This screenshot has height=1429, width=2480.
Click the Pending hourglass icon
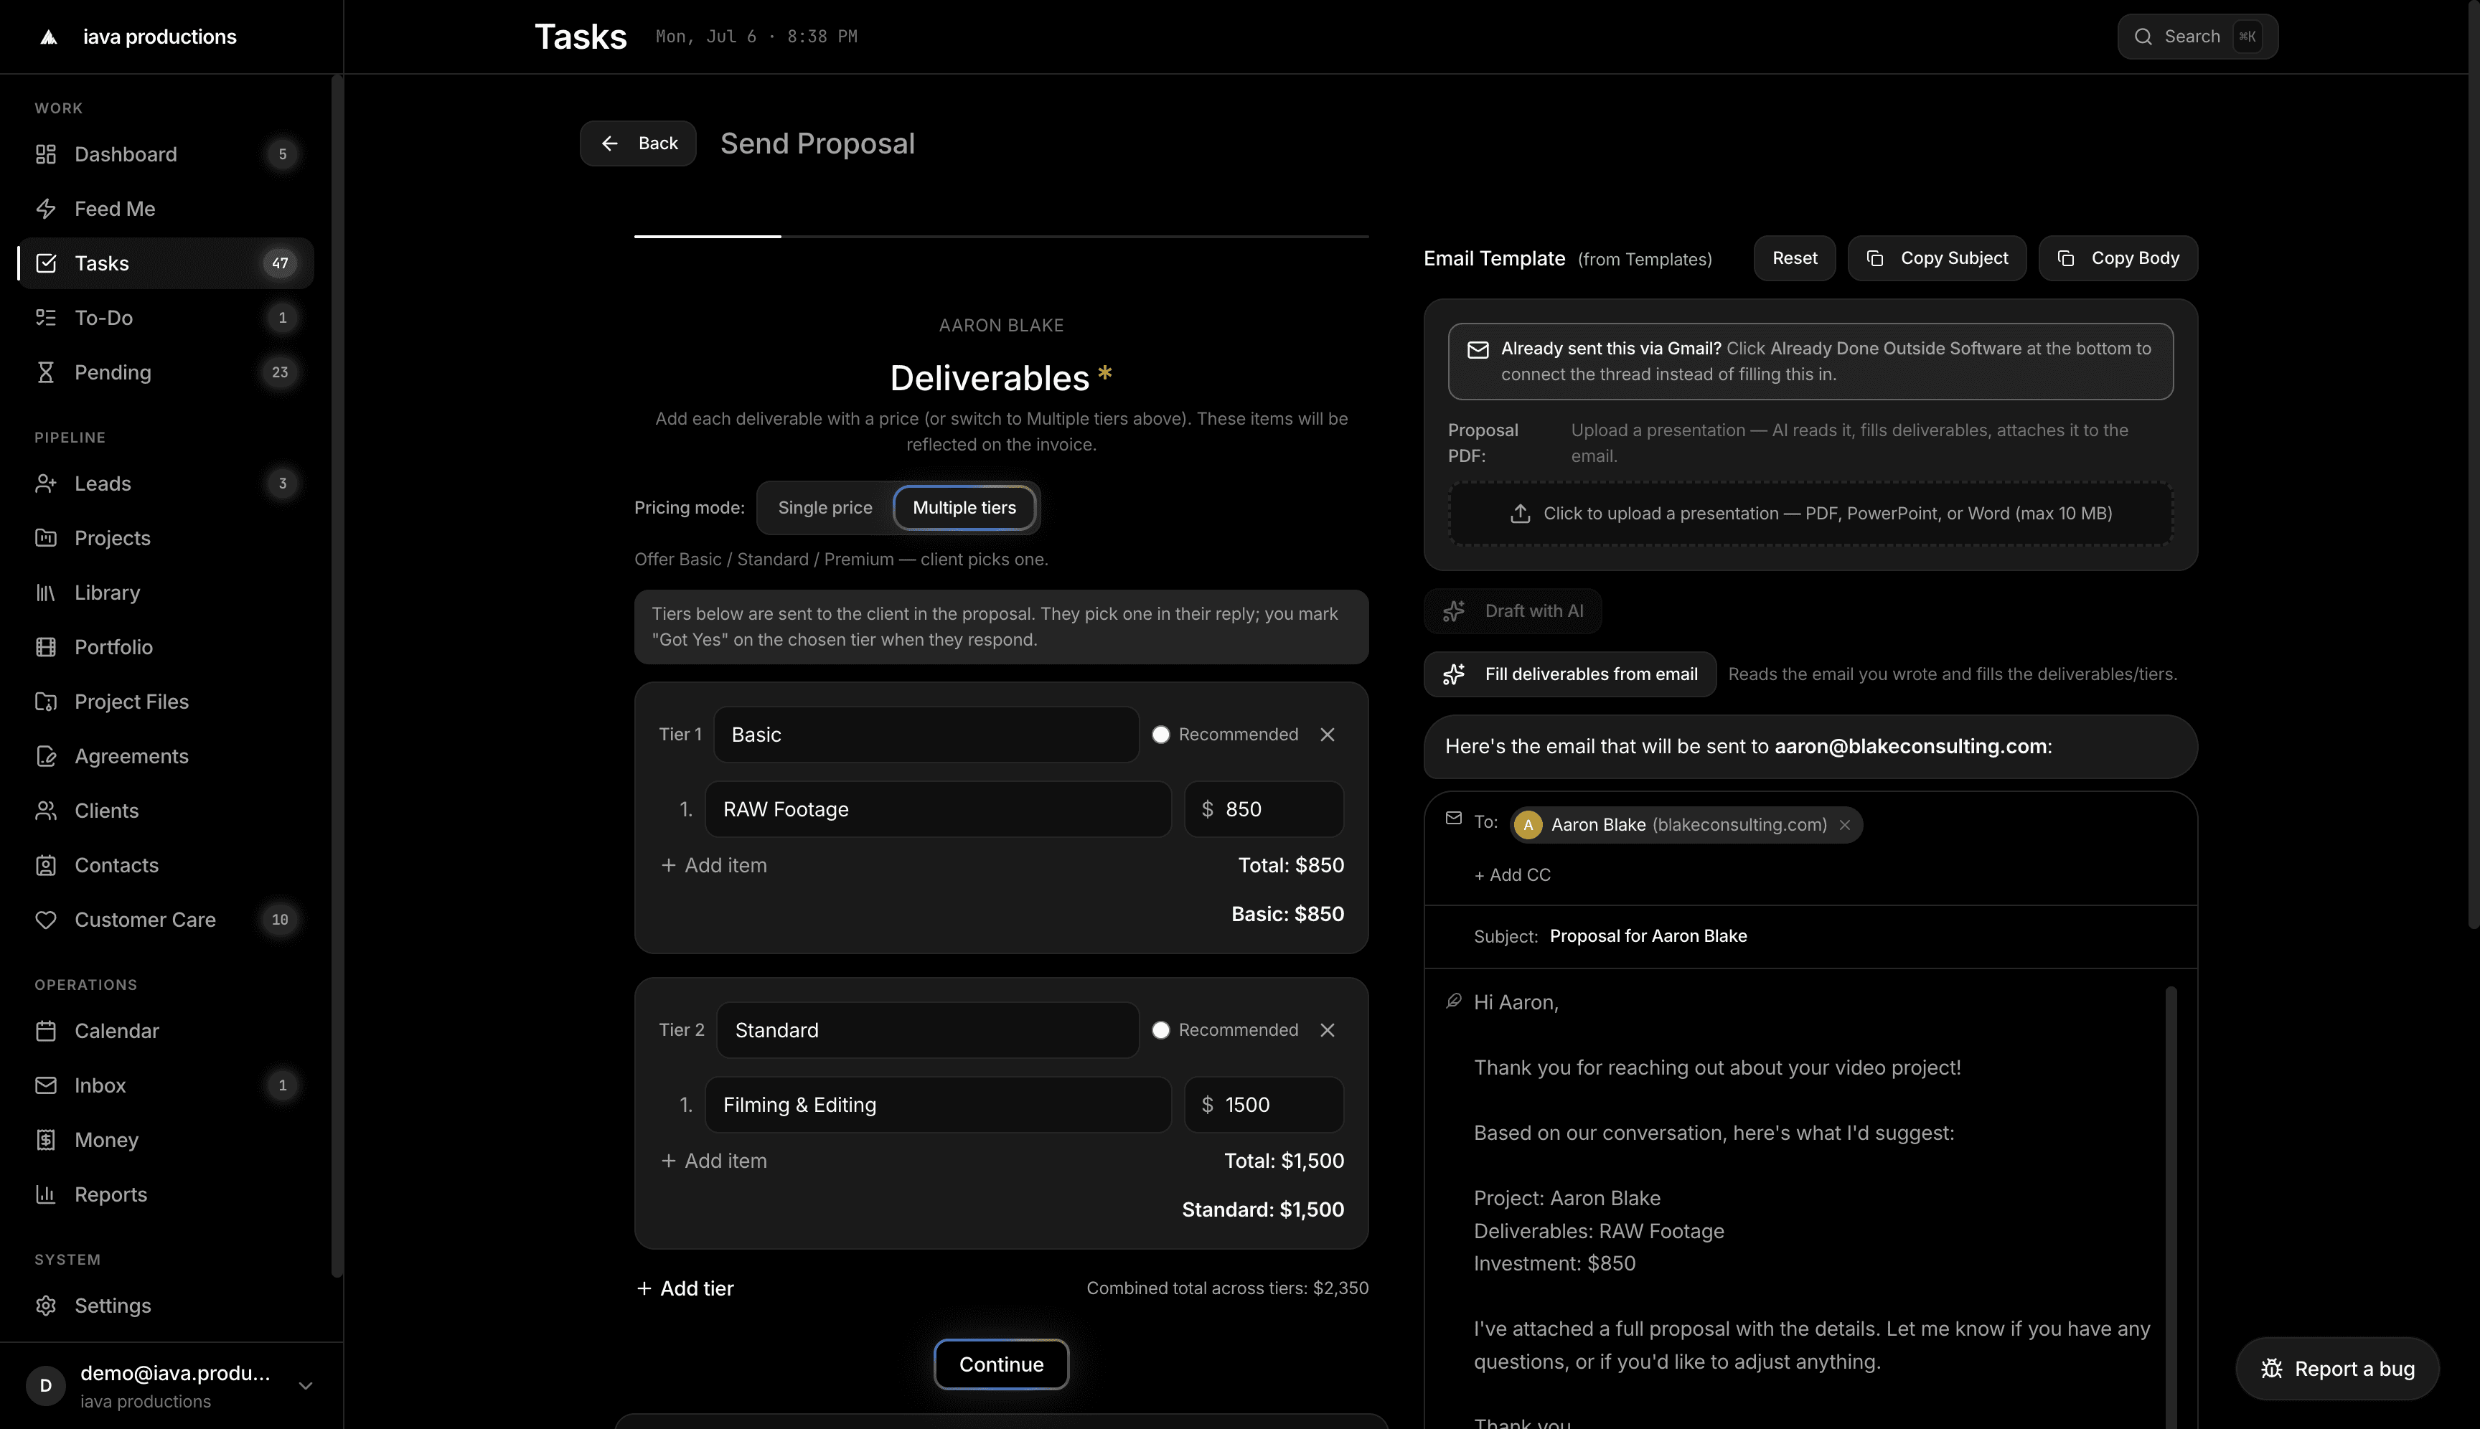(x=45, y=372)
